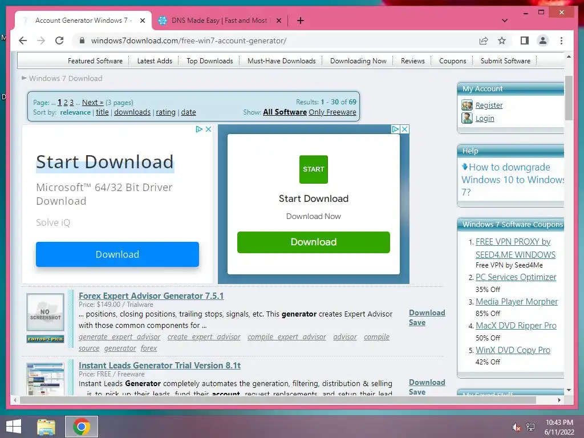
Task: Click Download link for Forex Expert Advisor
Action: point(427,313)
